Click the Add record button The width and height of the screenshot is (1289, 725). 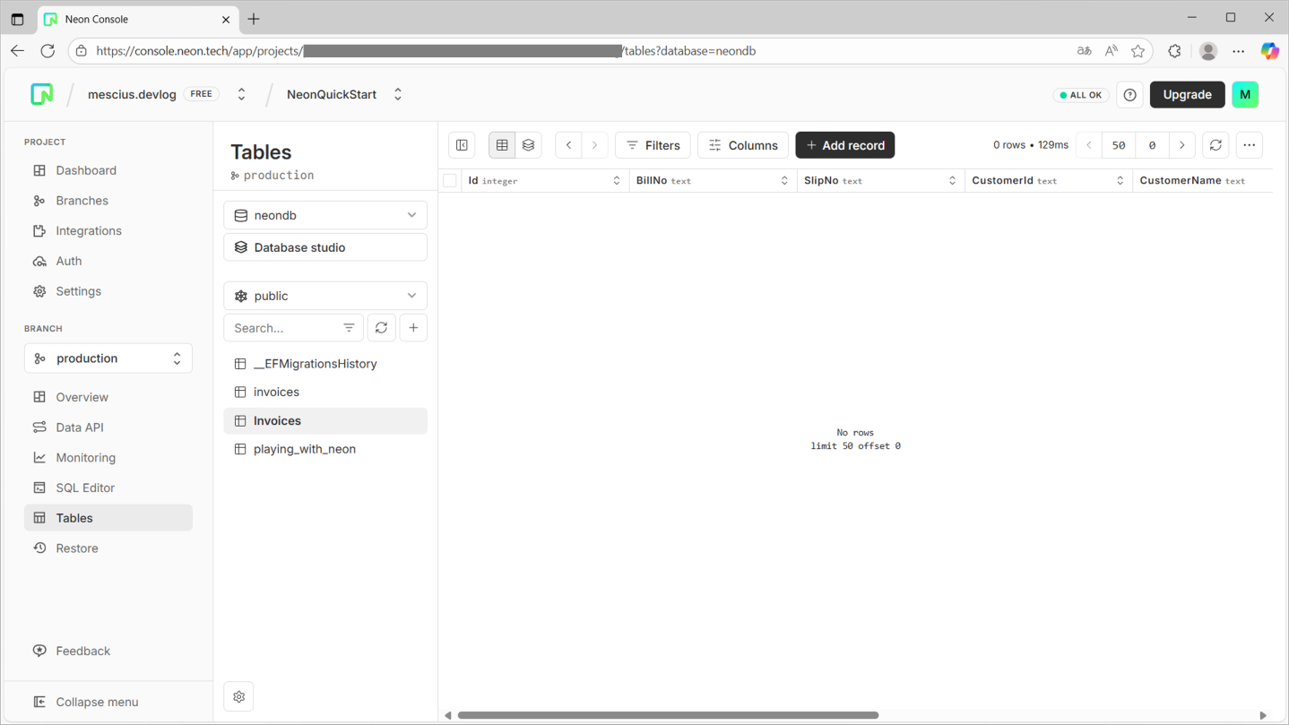(845, 145)
